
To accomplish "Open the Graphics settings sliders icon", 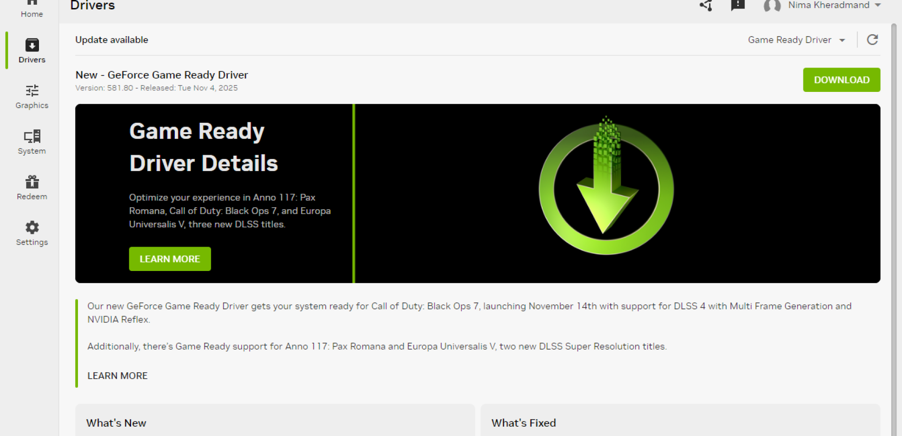I will 32,90.
